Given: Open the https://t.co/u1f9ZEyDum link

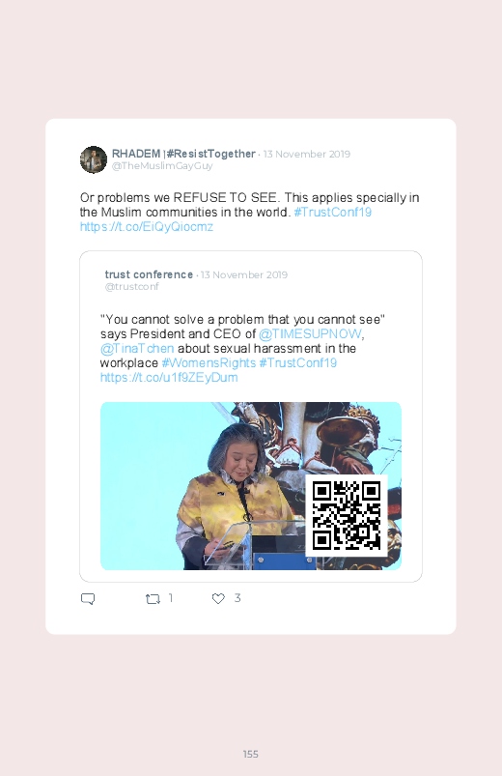Looking at the screenshot, I should coord(169,377).
